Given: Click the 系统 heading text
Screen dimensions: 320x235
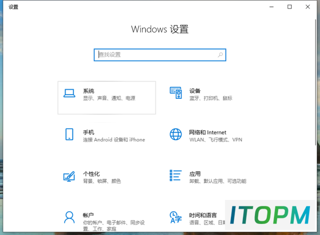Looking at the screenshot, I should click(x=88, y=91).
